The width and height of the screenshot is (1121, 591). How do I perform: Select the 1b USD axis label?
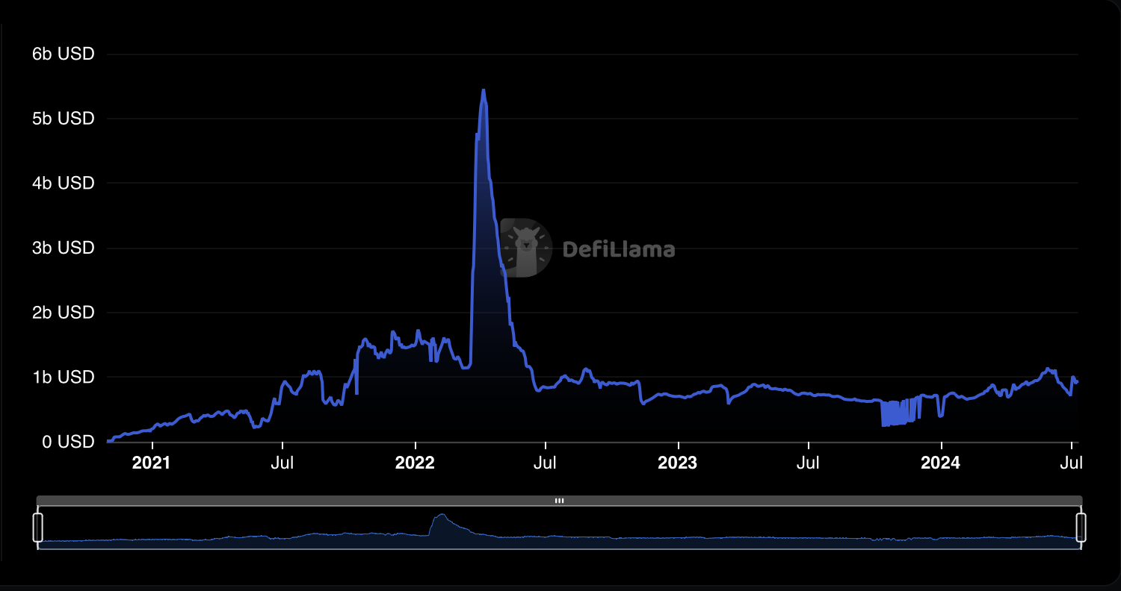pos(64,377)
